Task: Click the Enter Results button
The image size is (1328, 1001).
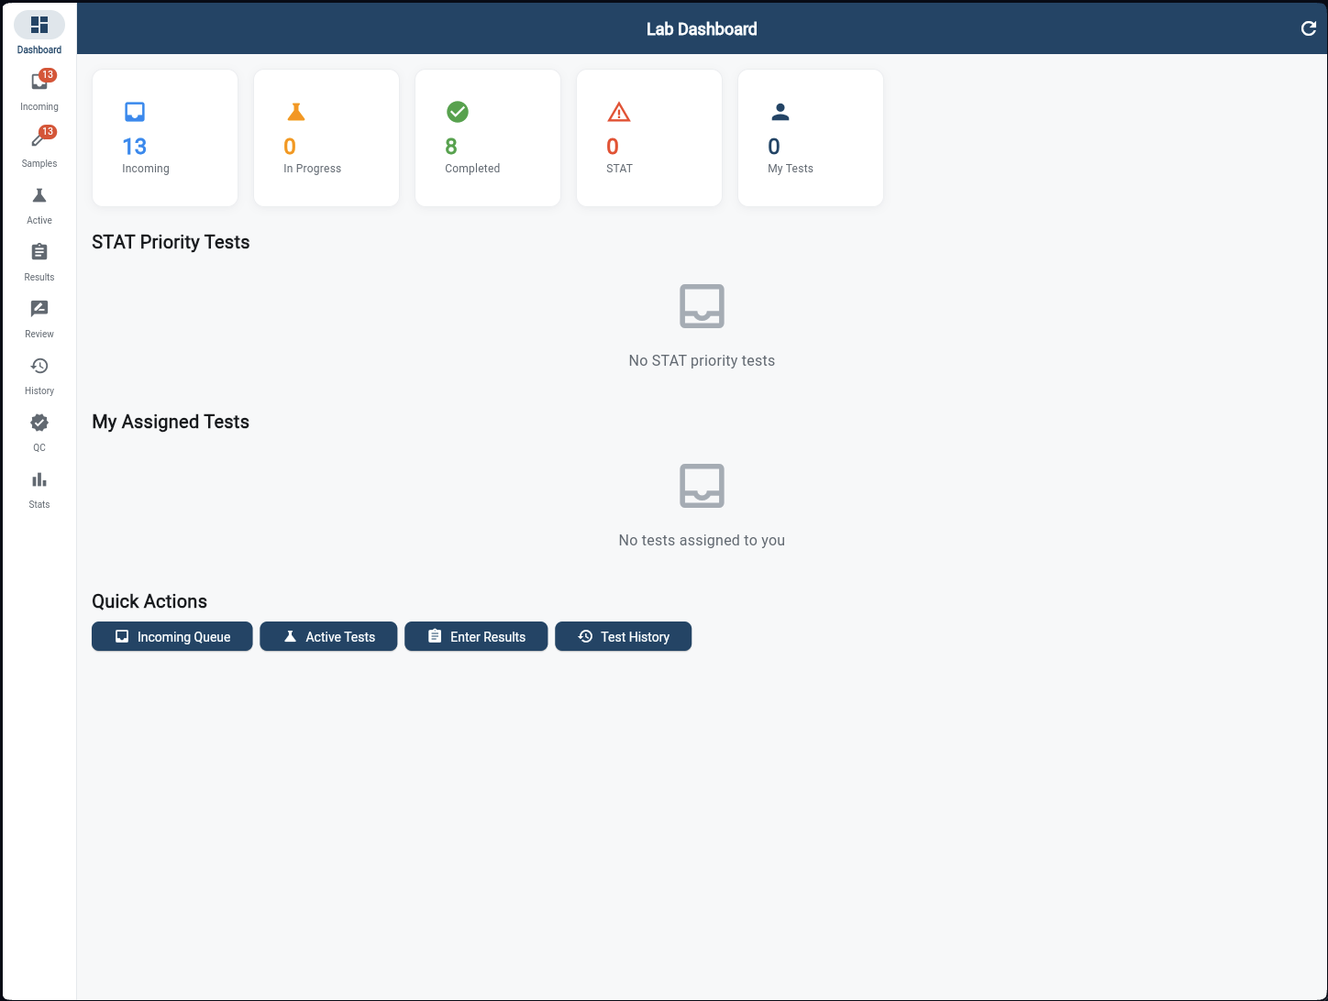Action: [x=476, y=636]
